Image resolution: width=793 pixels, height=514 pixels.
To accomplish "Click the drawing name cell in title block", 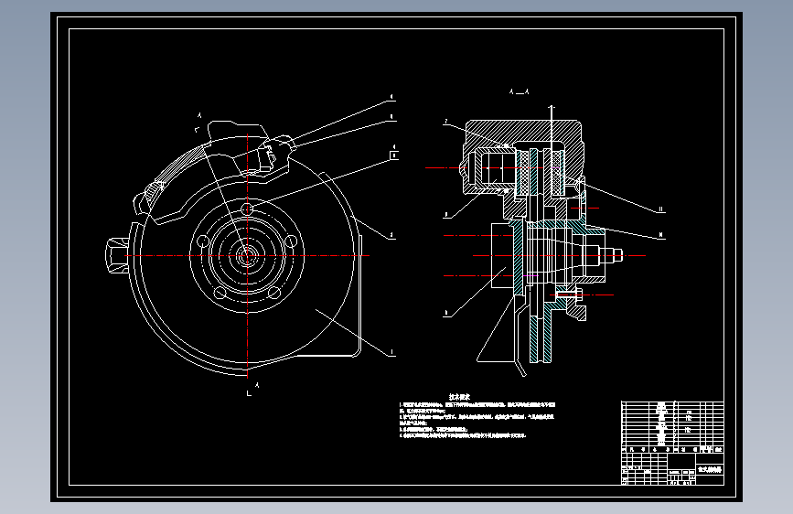I will click(x=710, y=469).
